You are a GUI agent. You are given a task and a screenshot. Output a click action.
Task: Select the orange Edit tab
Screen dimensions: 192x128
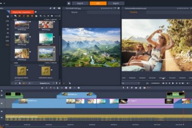[x=98, y=3]
